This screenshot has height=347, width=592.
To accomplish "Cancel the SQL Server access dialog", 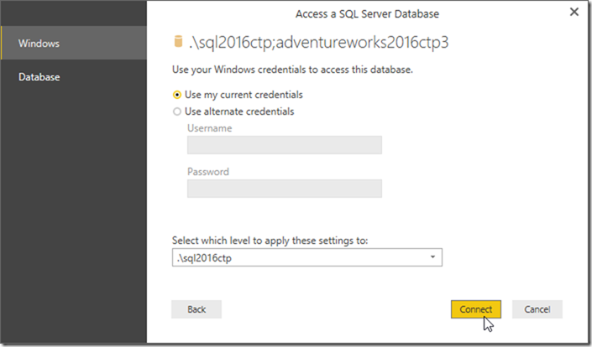I will click(537, 309).
